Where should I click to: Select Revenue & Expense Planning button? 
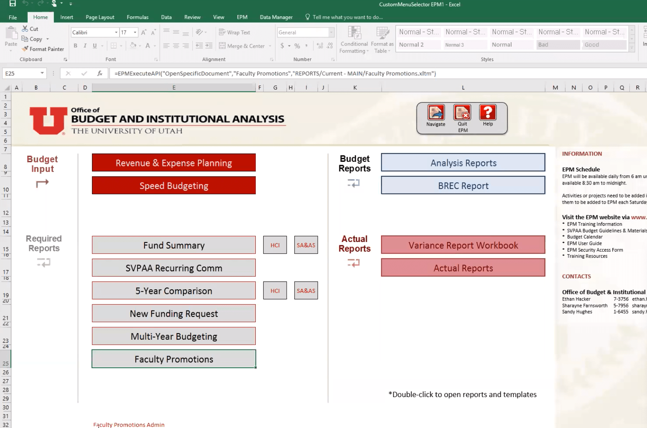pyautogui.click(x=174, y=163)
